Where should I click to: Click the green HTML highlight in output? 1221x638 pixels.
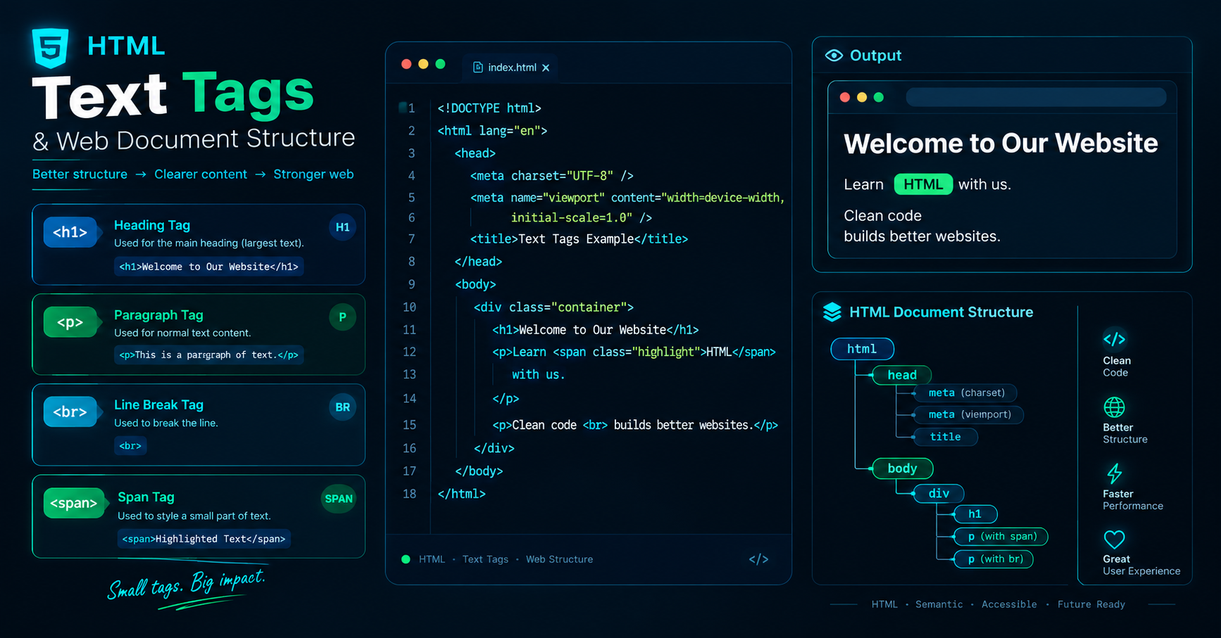[x=923, y=184]
